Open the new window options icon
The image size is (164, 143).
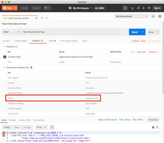click(x=47, y=8)
